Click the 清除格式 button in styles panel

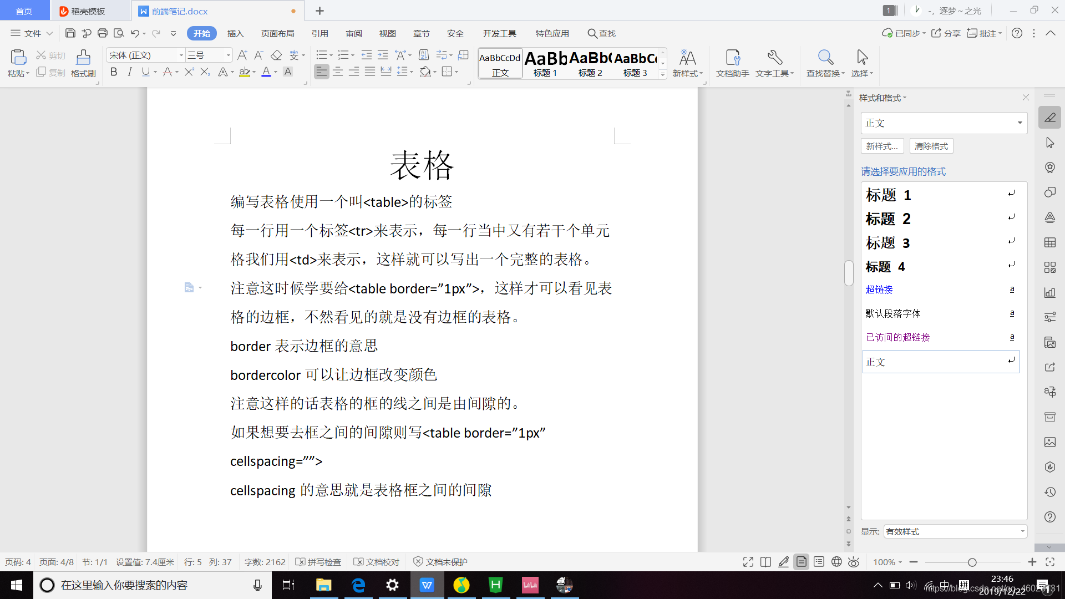pos(931,146)
